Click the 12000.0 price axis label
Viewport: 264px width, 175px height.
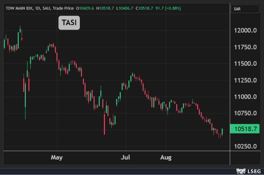[x=246, y=31]
